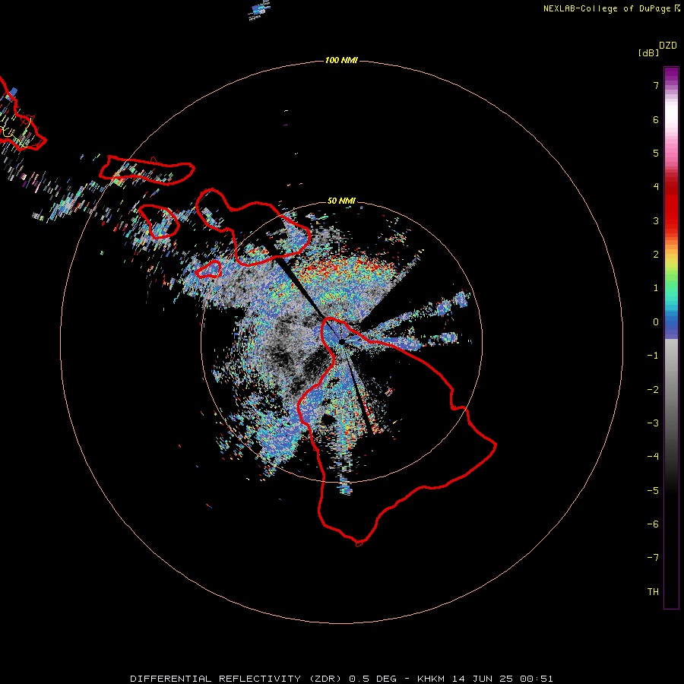This screenshot has width=684, height=684.
Task: Click the -5 value on the color scale
Action: [x=653, y=490]
